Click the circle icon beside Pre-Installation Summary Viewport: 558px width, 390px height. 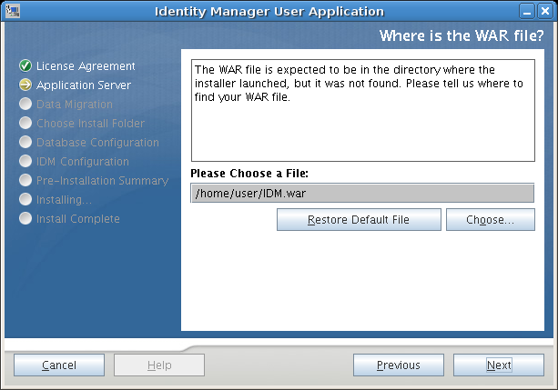click(25, 181)
